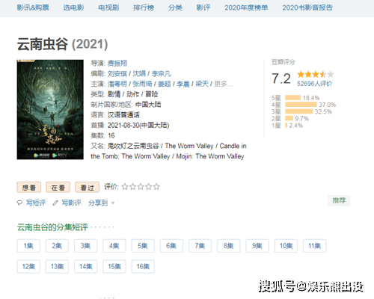The height and width of the screenshot is (299, 374).
Task: Open the 写短评 link
Action: (36, 203)
